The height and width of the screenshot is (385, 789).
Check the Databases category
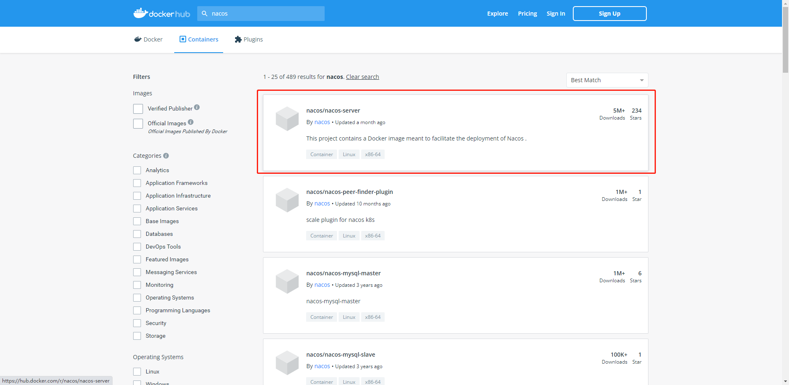tap(137, 234)
